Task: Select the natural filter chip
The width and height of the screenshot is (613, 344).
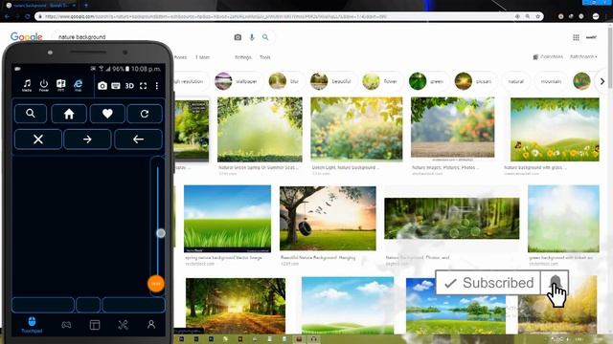Action: point(515,81)
